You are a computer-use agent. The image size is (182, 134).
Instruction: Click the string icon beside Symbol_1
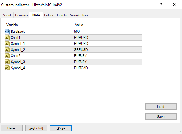pyautogui.click(x=7, y=44)
